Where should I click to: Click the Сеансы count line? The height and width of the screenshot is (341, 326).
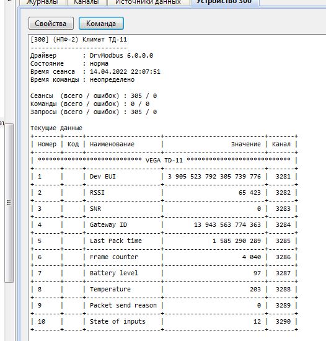pos(94,95)
